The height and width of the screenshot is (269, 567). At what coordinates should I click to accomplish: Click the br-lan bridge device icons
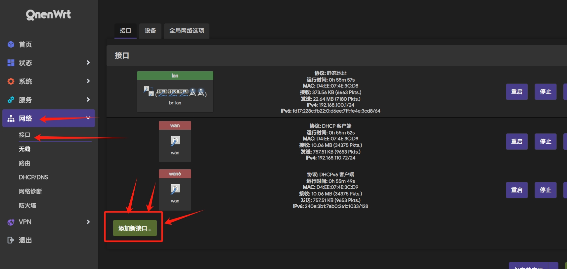[175, 92]
